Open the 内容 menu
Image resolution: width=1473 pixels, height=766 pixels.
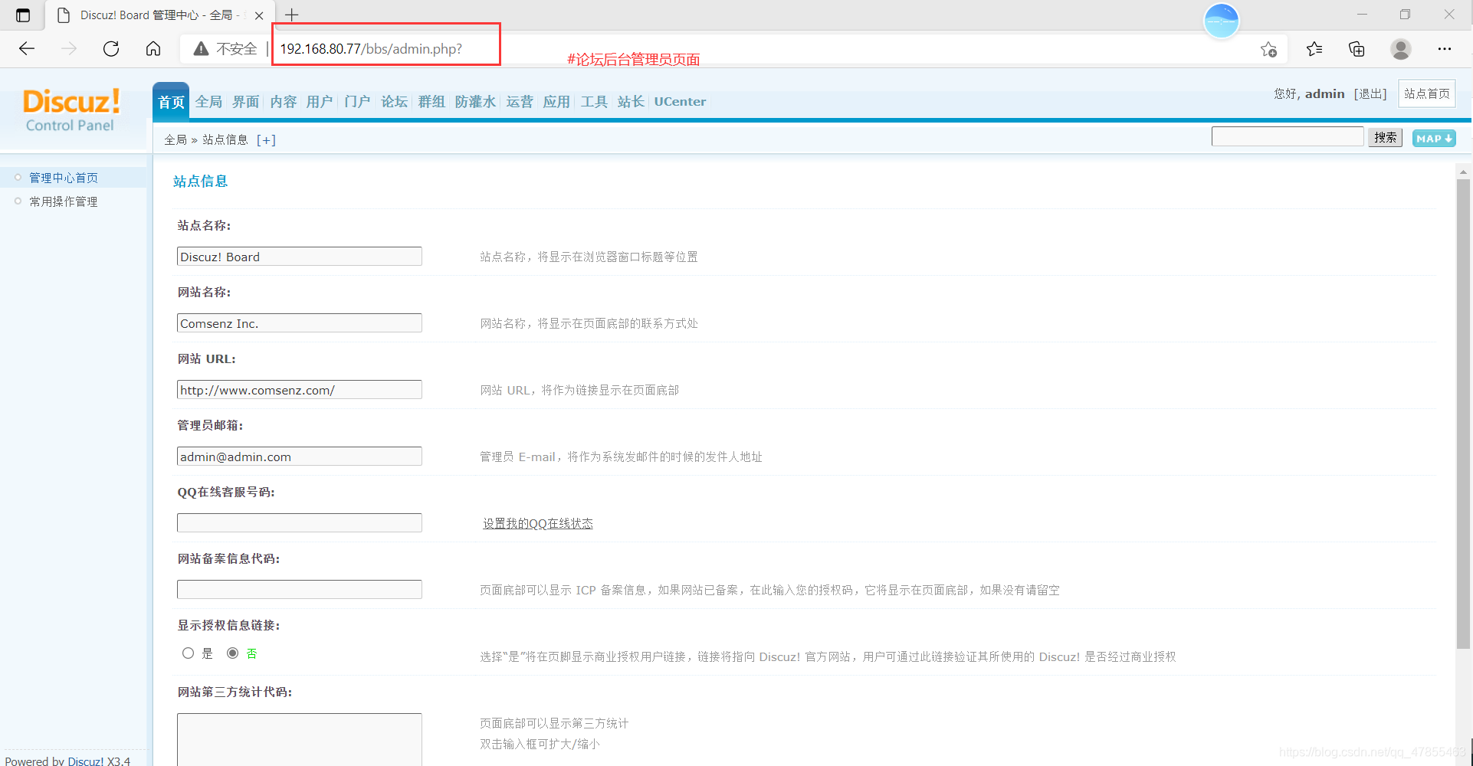(283, 102)
